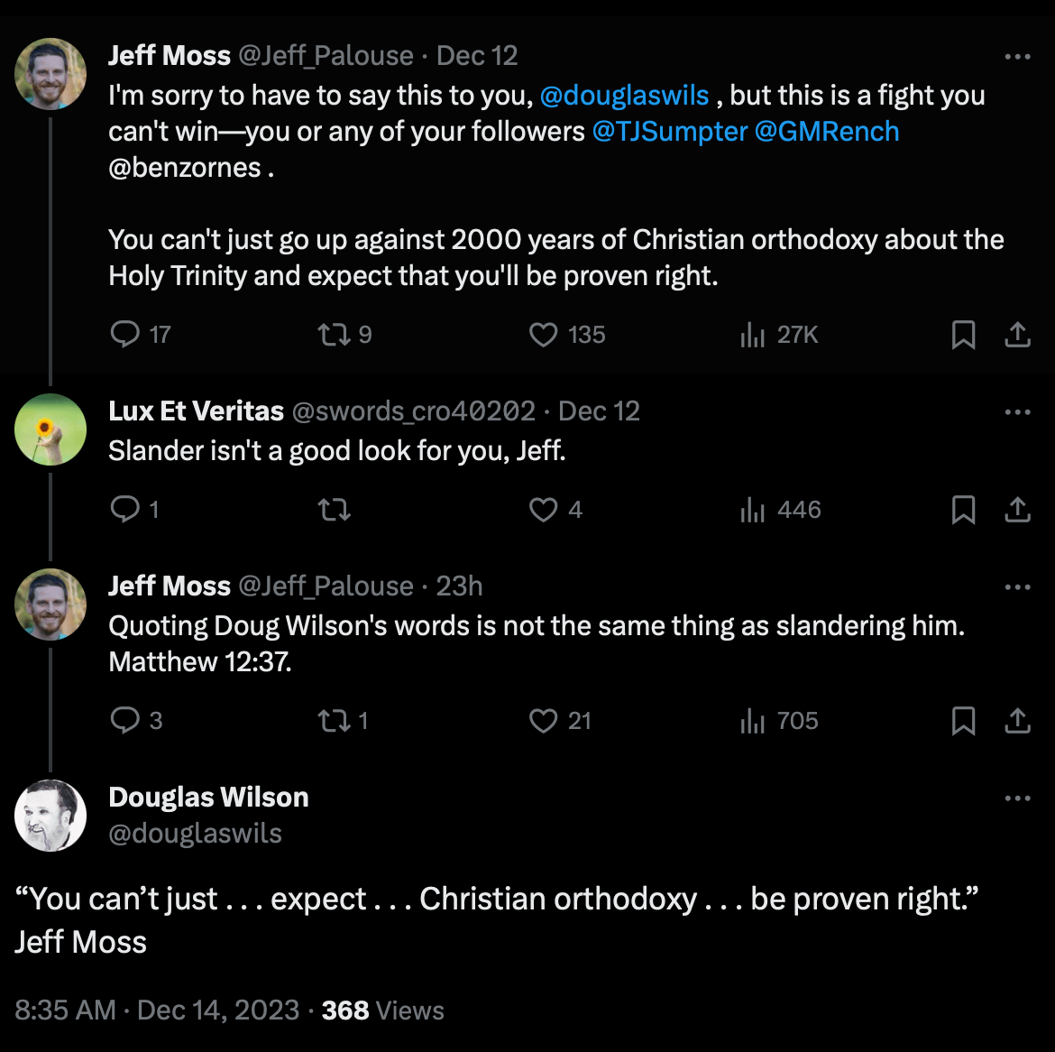Image resolution: width=1055 pixels, height=1052 pixels.
Task: Reply to Lux Et Veritas tweet
Action: [x=124, y=510]
